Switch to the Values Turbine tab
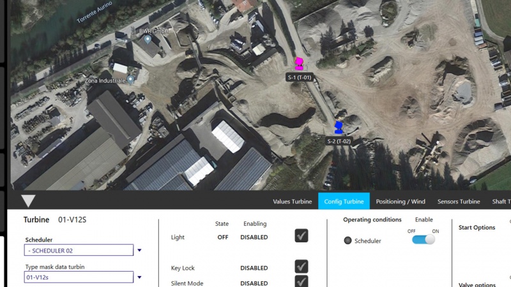Screen dimensions: 511x287 click(292, 202)
